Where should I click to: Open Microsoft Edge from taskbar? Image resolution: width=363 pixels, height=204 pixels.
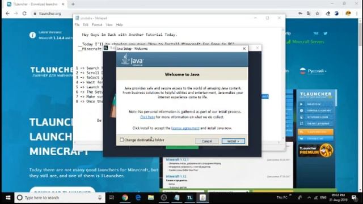(x=138, y=198)
